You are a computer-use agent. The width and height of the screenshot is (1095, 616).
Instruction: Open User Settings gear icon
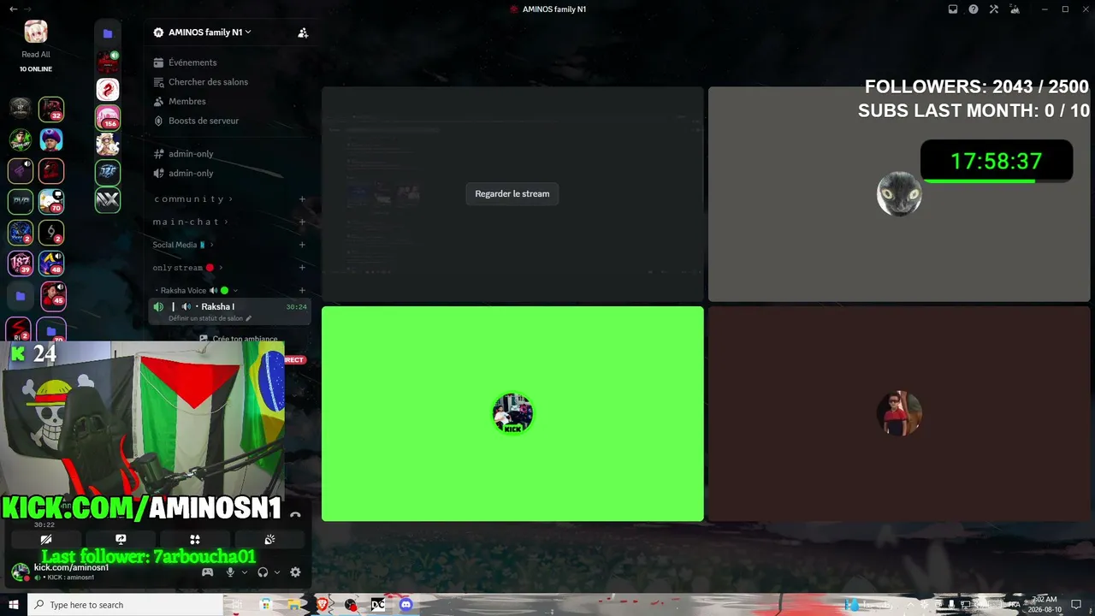(295, 572)
